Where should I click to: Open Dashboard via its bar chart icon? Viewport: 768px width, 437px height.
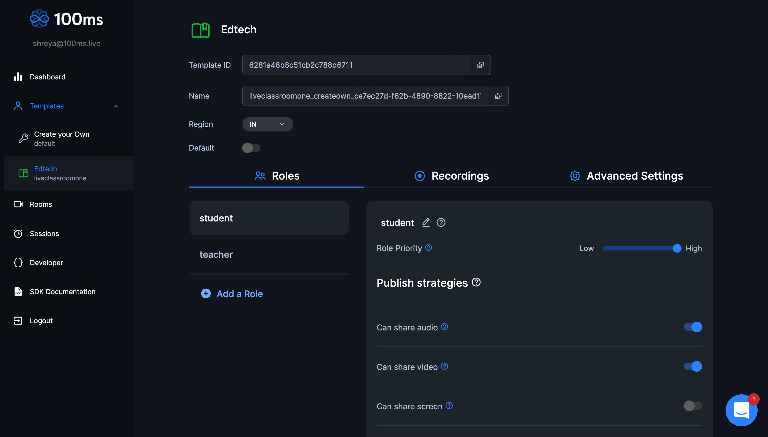click(x=18, y=77)
